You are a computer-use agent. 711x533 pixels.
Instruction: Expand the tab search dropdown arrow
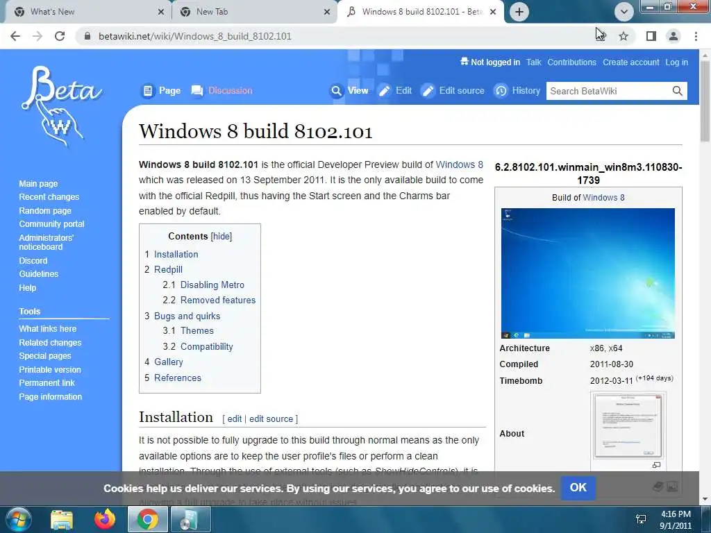point(624,12)
